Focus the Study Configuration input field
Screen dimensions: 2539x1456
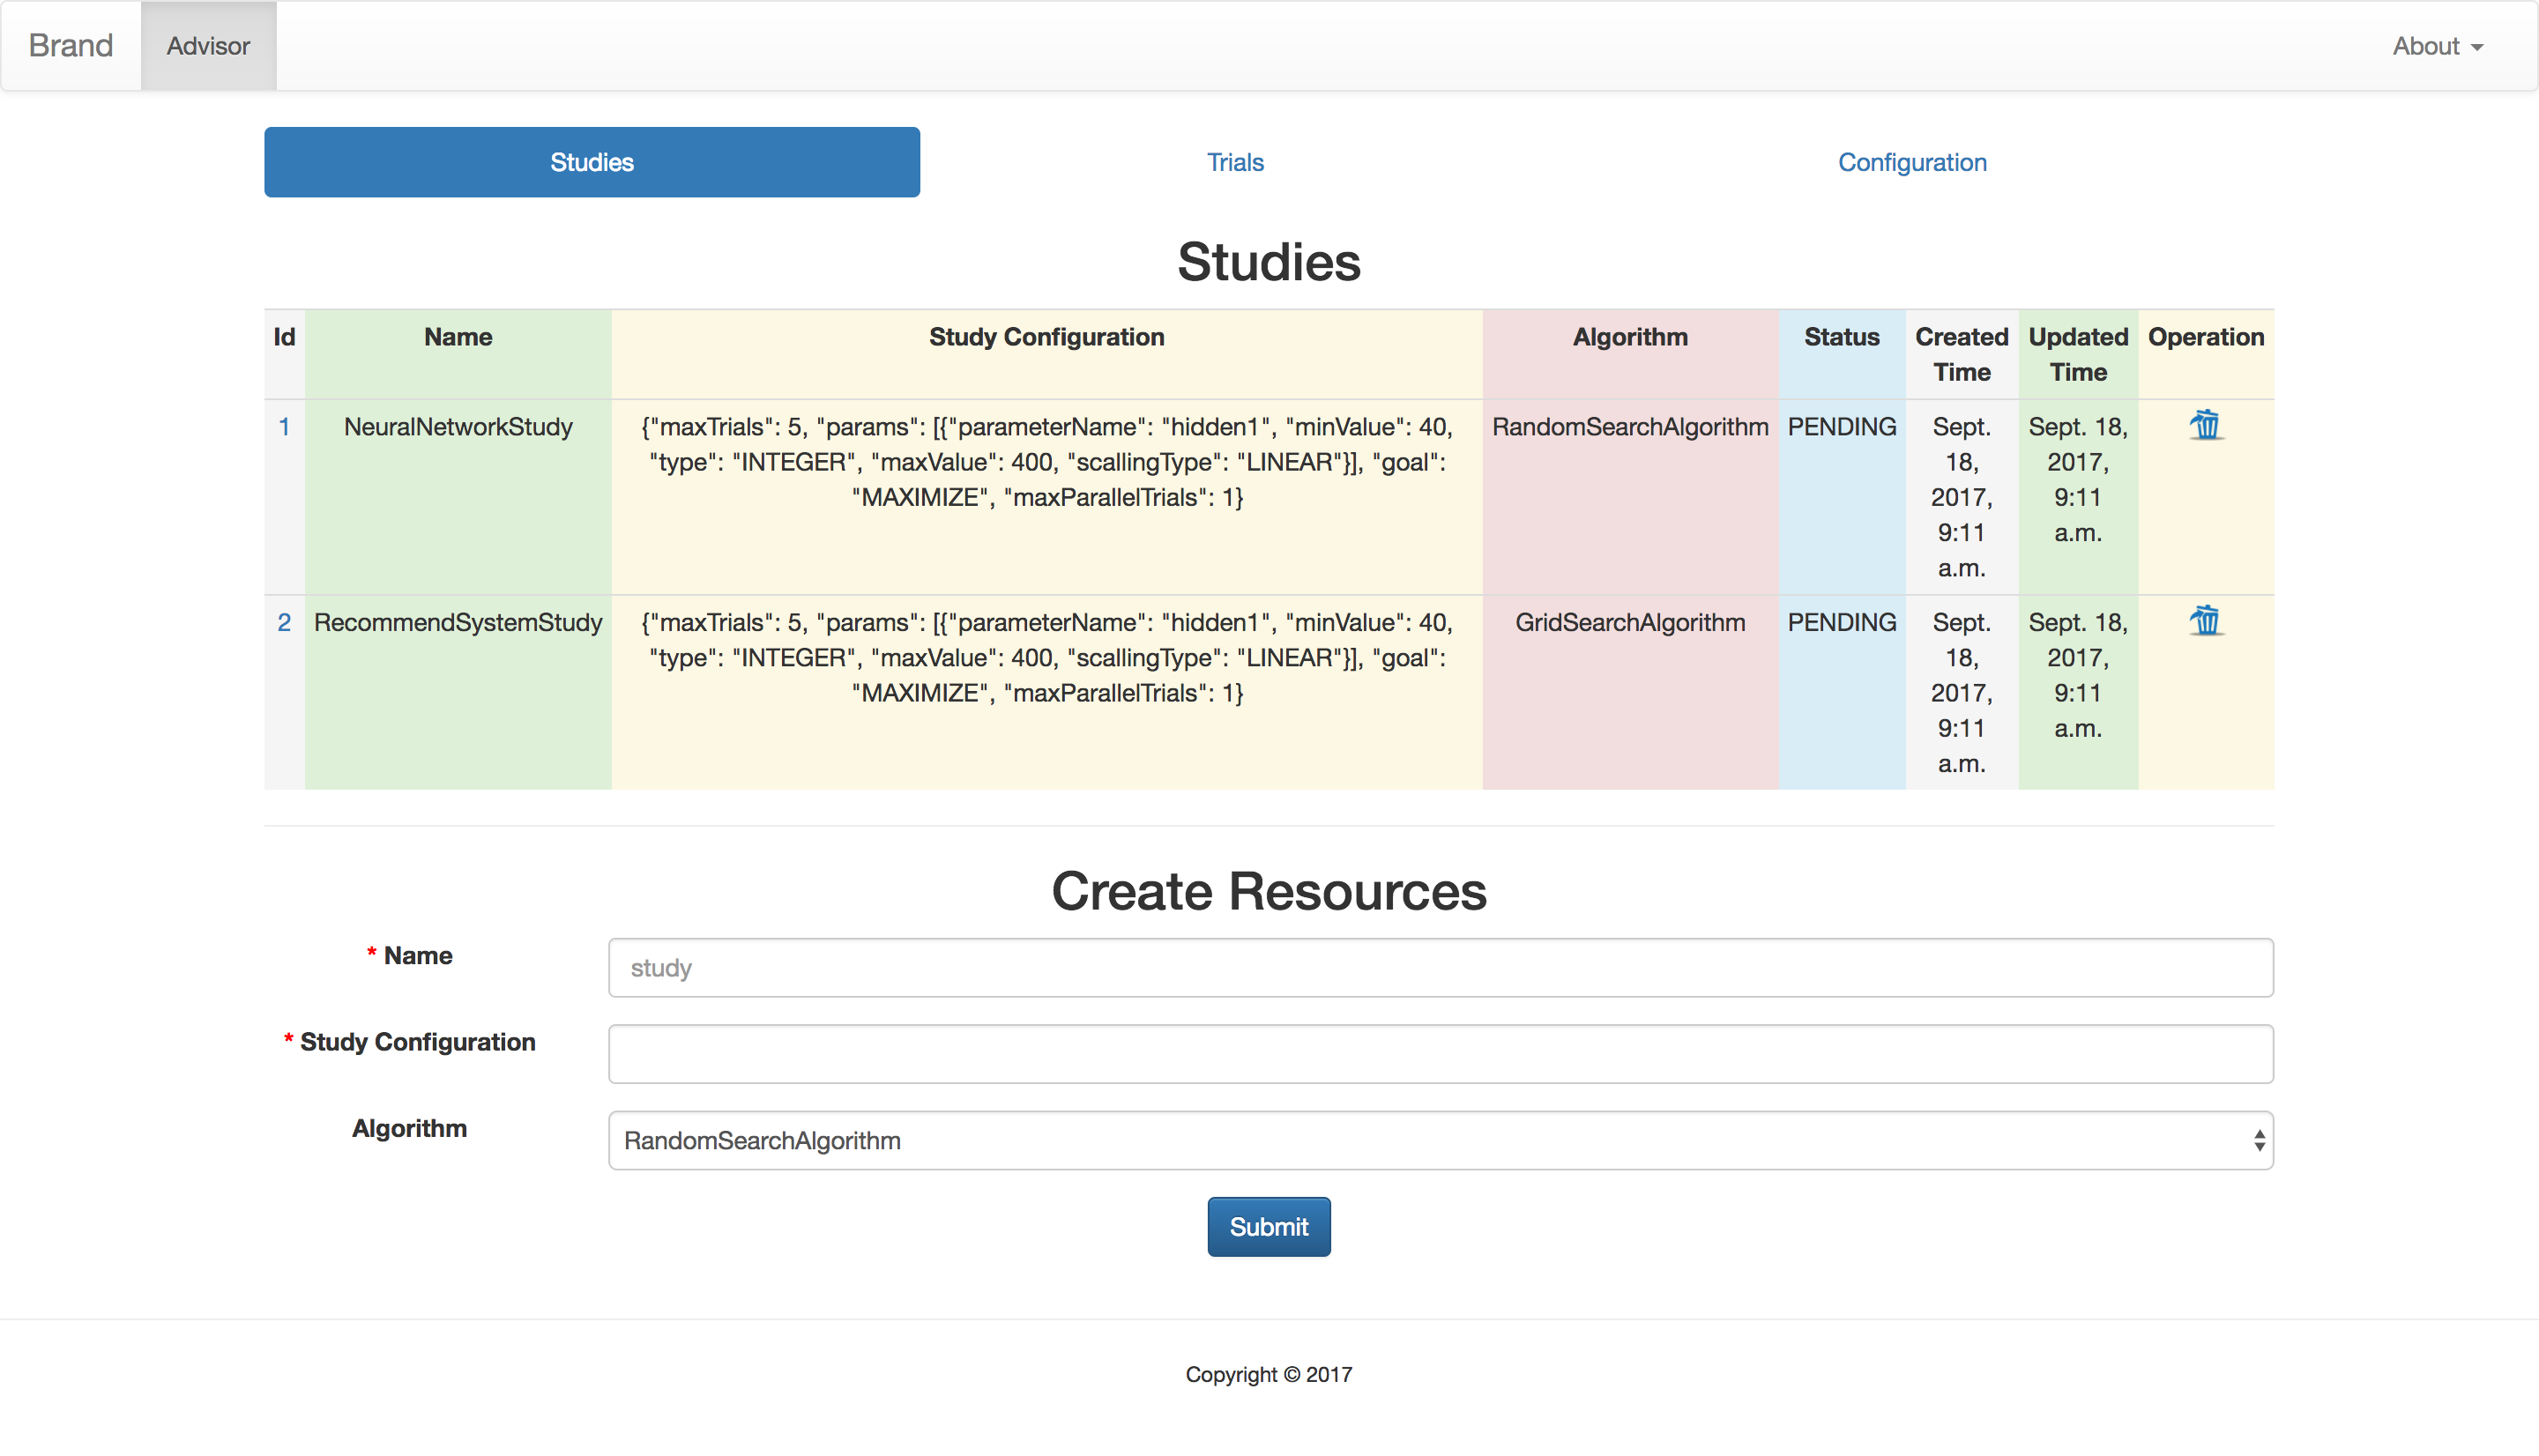(x=1439, y=1053)
